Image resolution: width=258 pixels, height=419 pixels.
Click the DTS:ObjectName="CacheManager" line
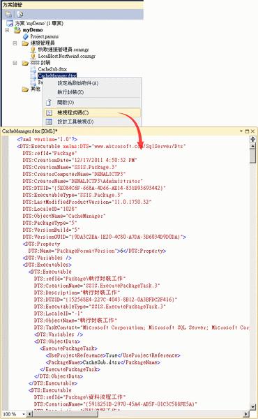pyautogui.click(x=64, y=216)
